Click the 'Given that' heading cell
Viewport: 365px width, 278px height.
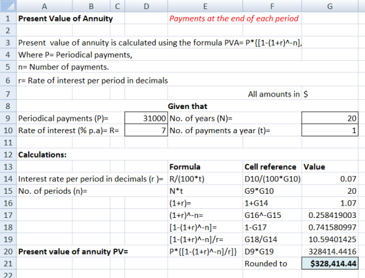coord(188,106)
